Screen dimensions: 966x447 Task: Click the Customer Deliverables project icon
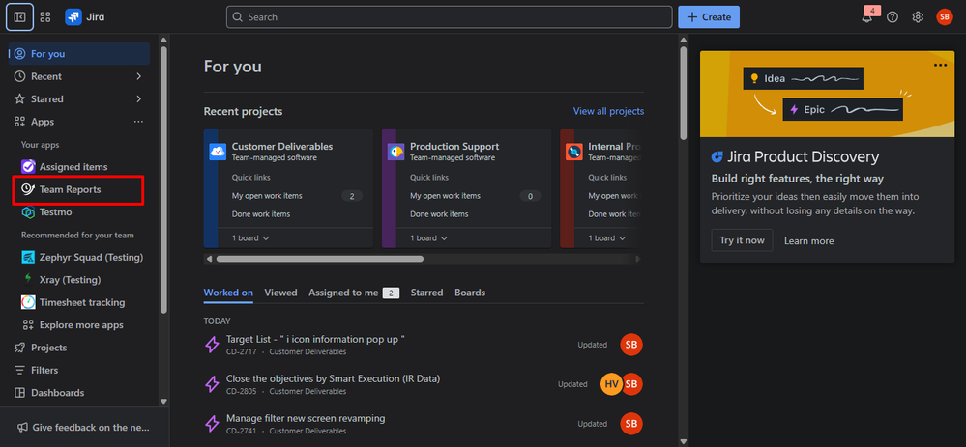(219, 152)
